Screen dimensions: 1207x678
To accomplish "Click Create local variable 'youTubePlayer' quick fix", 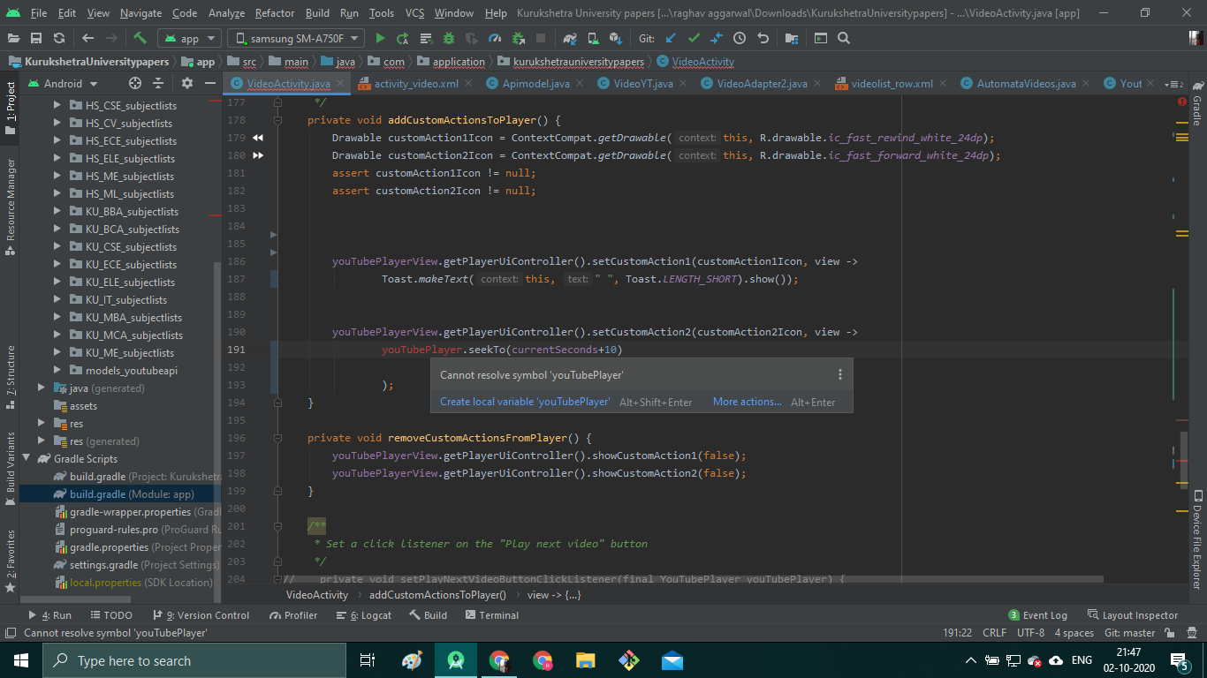I will (x=523, y=401).
